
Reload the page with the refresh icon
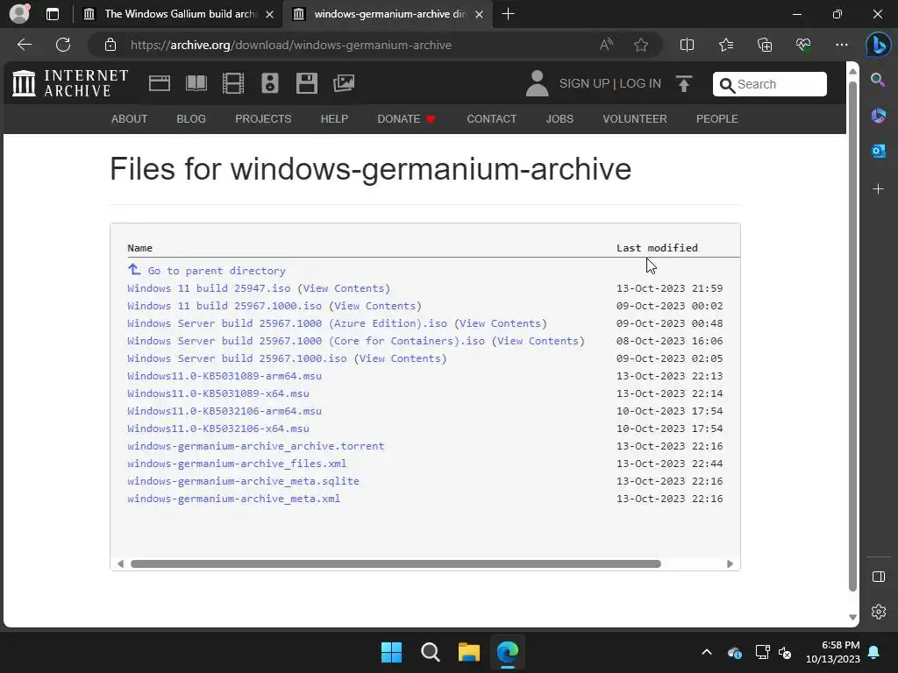pos(63,45)
